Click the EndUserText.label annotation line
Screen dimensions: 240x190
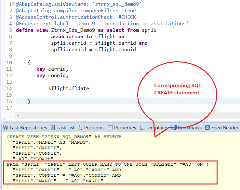pos(102,24)
